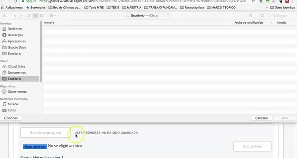Image resolution: width=297 pixels, height=158 pixels.
Task: Open Aplicaciones in the Favoritos list
Action: click(x=17, y=41)
